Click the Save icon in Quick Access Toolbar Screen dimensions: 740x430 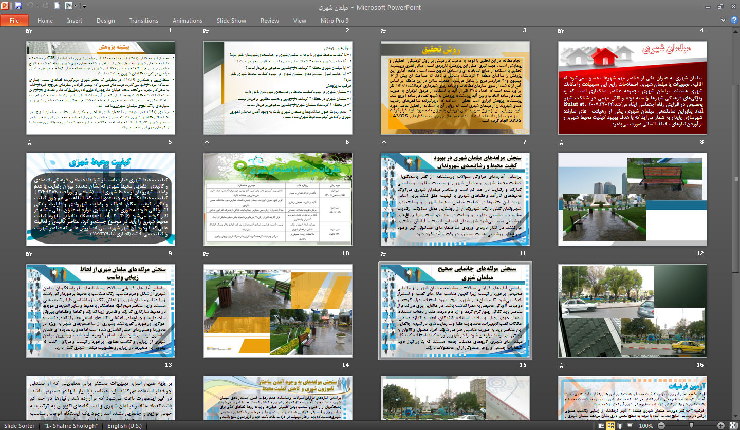(x=18, y=6)
